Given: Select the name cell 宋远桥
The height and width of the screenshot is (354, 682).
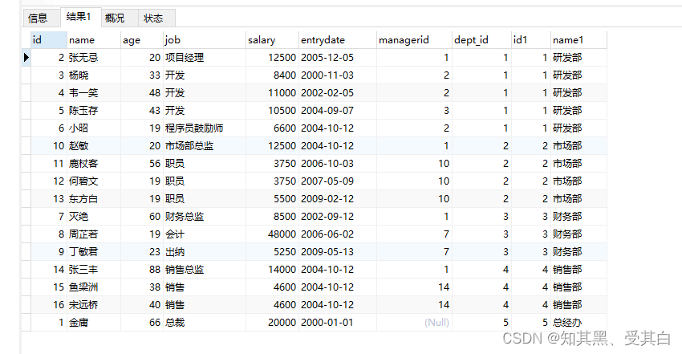Looking at the screenshot, I should (x=94, y=305).
